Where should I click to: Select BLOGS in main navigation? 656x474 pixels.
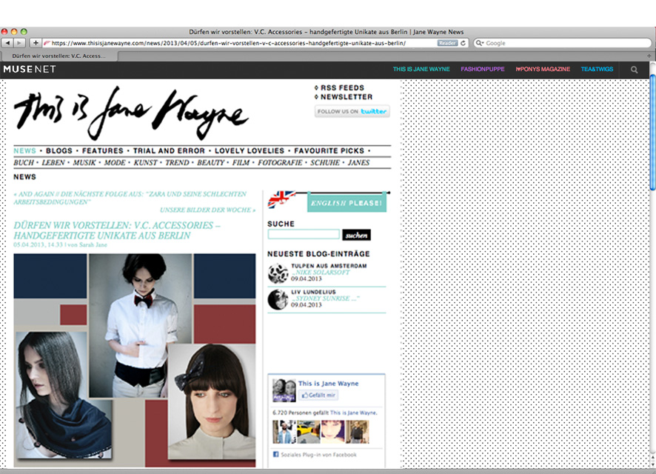[x=59, y=150]
